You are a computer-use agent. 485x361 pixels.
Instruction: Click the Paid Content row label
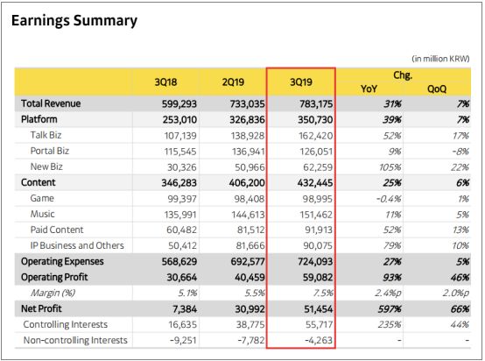(57, 230)
